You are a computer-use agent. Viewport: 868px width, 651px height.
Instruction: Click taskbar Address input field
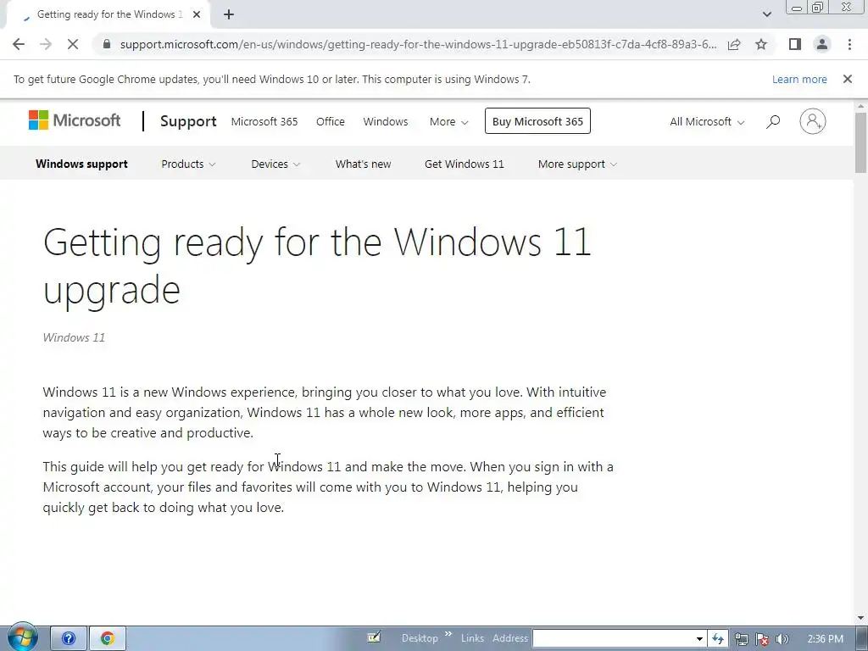coord(612,638)
